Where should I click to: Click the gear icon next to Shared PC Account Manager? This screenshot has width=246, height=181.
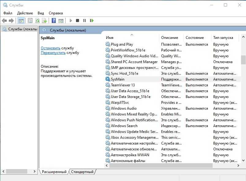pyautogui.click(x=108, y=62)
